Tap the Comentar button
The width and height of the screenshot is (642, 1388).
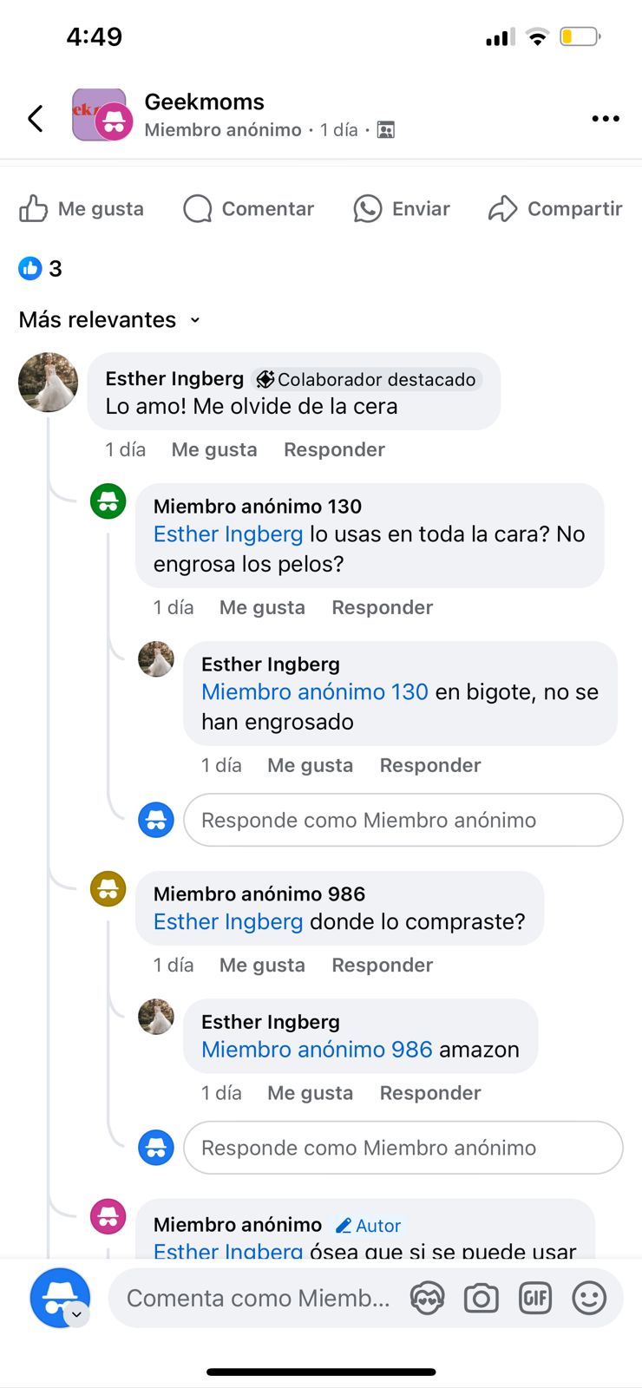(249, 209)
